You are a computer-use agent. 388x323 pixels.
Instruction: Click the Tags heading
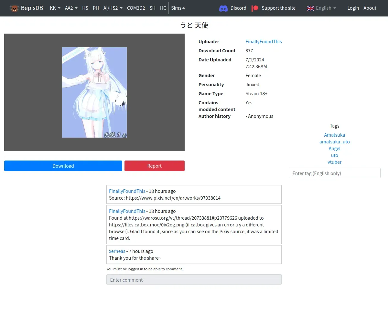334,126
